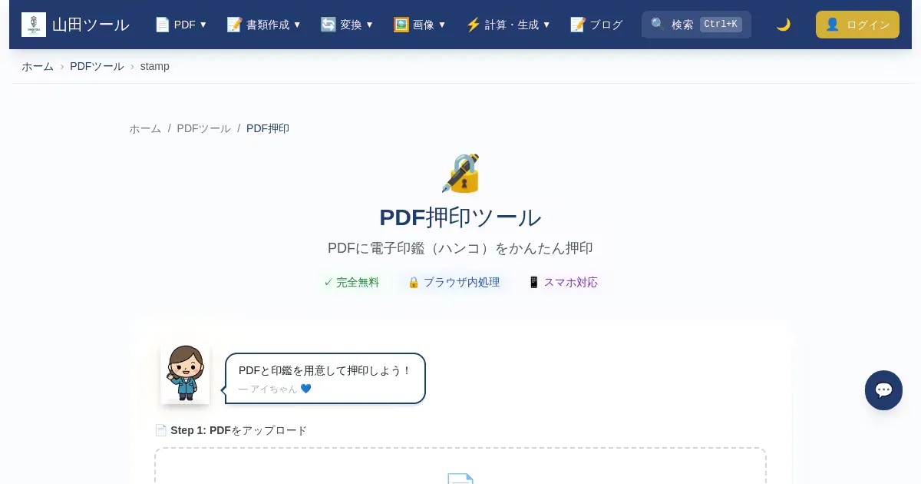
Task: Click the 変換 arrows icon in navbar
Action: point(328,25)
